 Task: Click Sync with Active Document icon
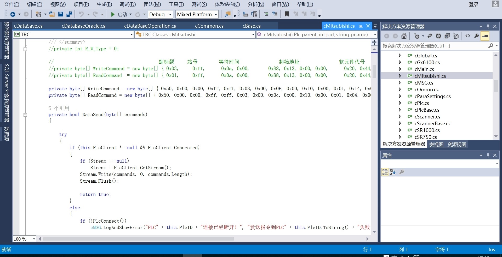pos(430,36)
